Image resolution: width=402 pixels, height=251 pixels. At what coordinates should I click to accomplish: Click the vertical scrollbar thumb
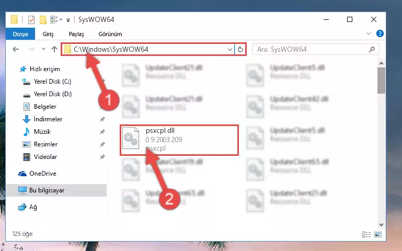(x=381, y=80)
